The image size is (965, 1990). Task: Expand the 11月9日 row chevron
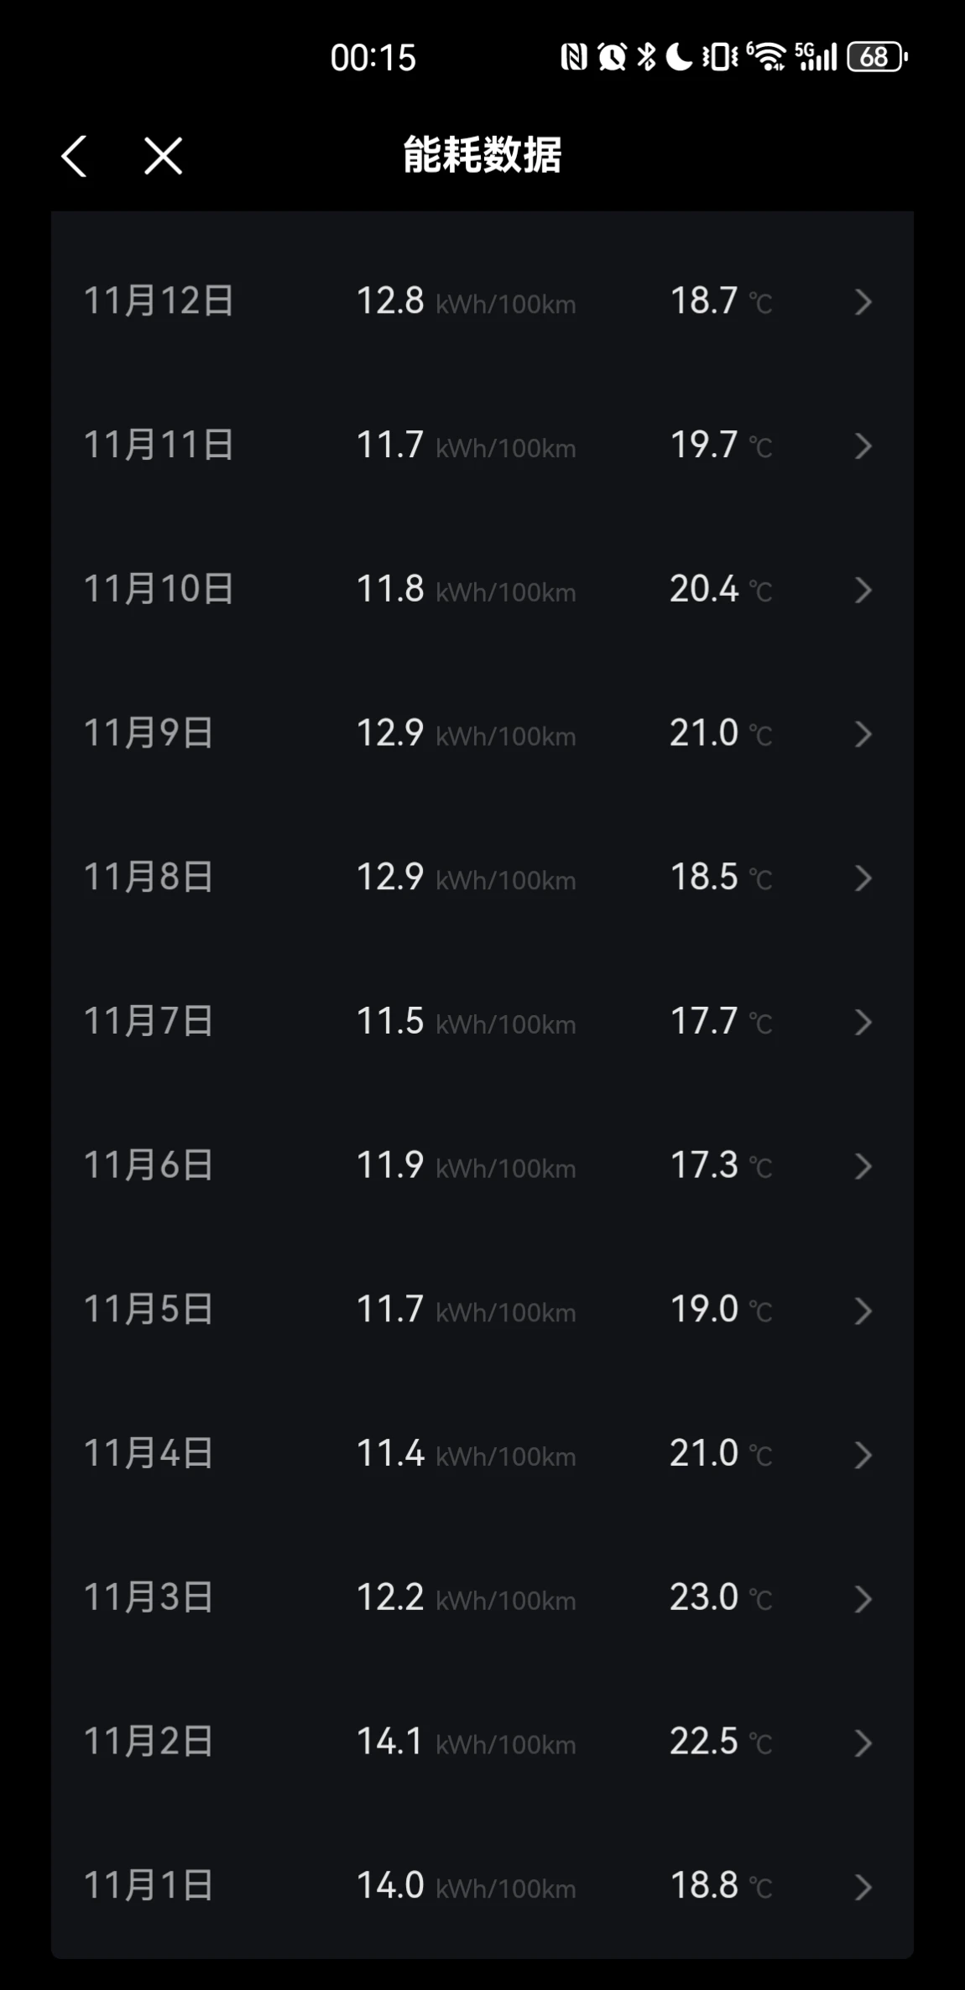pos(863,734)
